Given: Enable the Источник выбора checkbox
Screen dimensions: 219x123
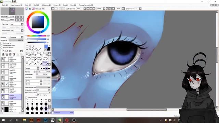Looking at the screenshot, I should coord(1,47).
